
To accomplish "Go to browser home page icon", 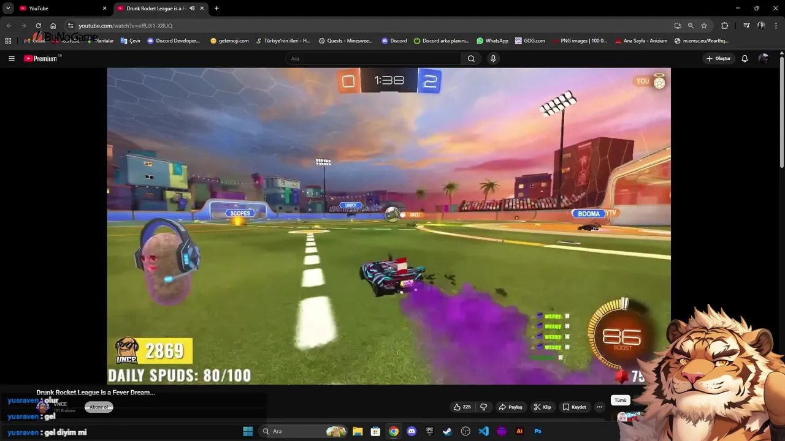I will (53, 26).
